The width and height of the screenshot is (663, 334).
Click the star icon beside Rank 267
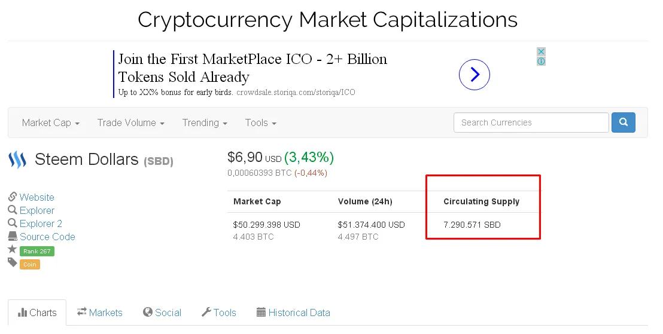point(12,250)
